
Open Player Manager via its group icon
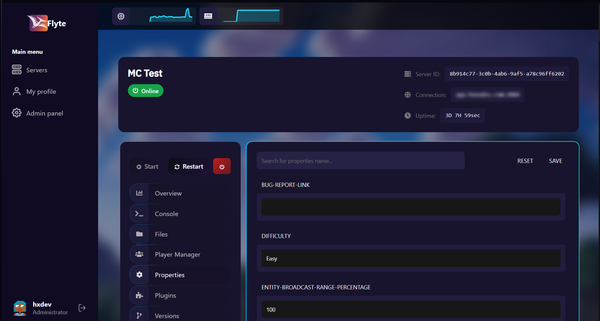(x=139, y=254)
